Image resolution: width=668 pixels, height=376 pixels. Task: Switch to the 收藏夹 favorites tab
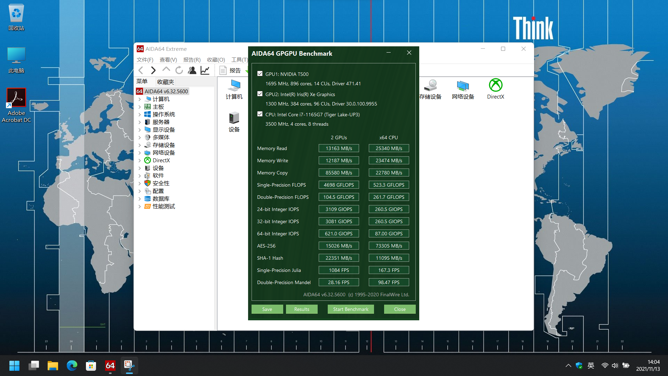[166, 82]
